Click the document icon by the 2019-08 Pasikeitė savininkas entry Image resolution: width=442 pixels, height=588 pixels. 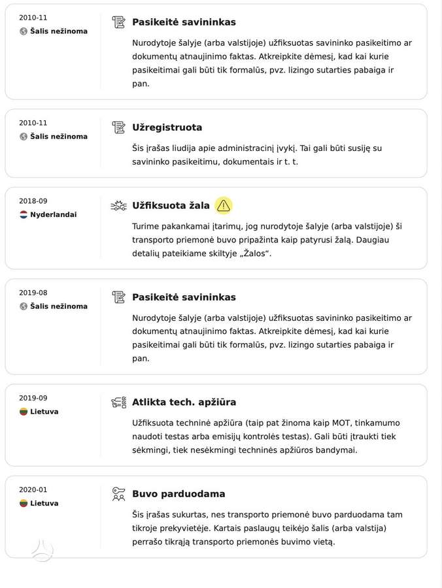(x=118, y=297)
